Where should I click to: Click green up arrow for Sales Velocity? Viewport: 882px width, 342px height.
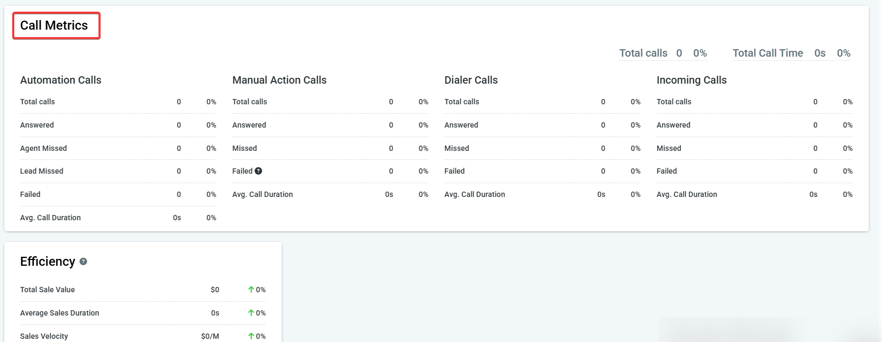(x=251, y=336)
